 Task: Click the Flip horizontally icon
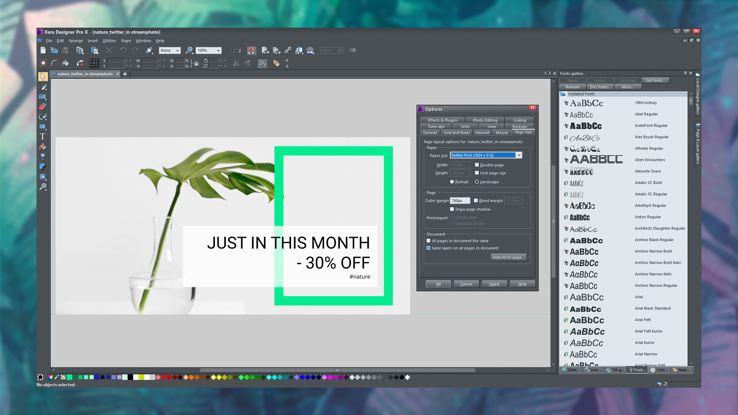point(236,63)
